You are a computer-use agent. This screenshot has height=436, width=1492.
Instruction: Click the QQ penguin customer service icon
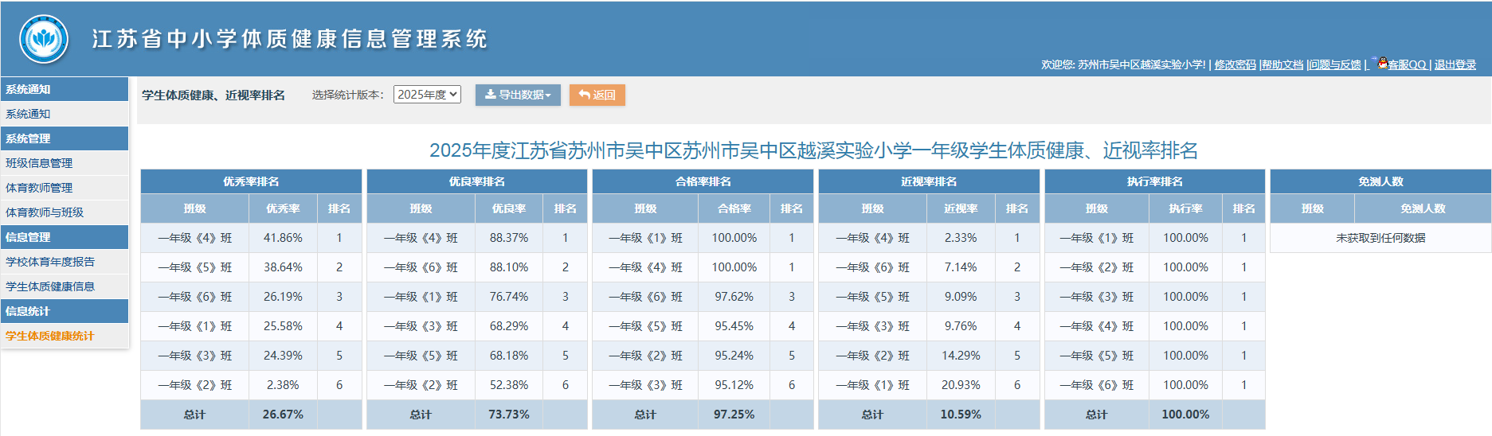pos(1382,63)
